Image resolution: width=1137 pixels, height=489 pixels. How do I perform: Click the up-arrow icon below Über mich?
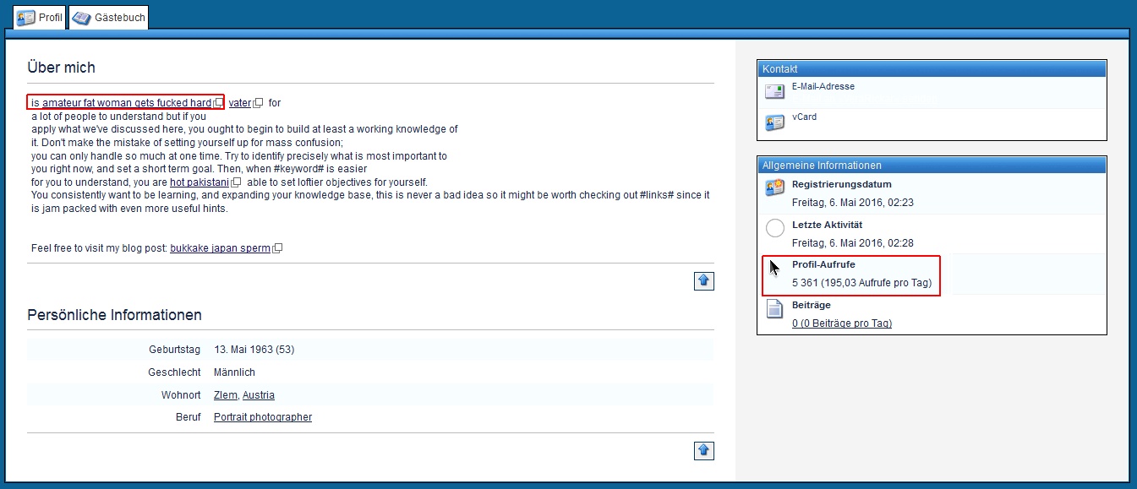[x=704, y=281]
